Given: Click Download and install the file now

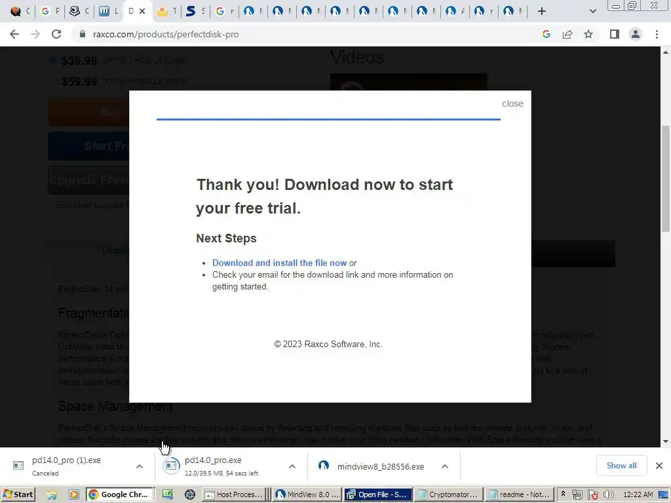Looking at the screenshot, I should (x=279, y=263).
